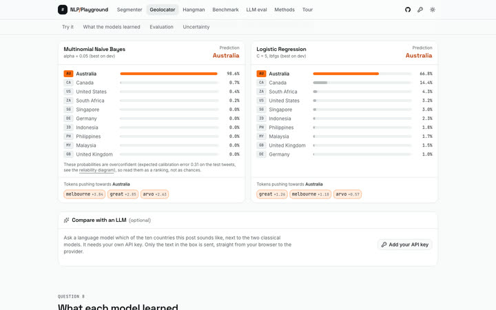The width and height of the screenshot is (496, 310).
Task: Click the DE badge in Naive Bayes panel
Action: point(68,118)
